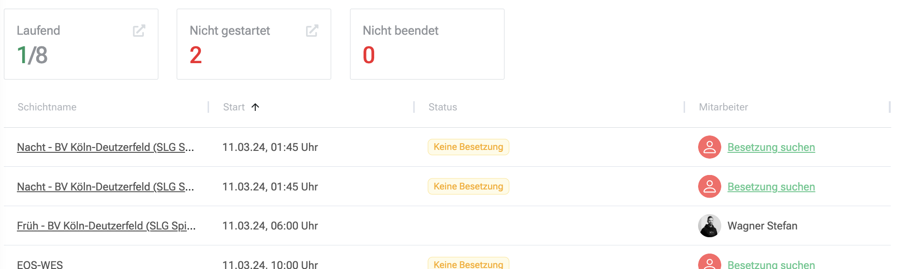Toggle sort arrow next to Start
Viewport: 897px width, 269px height.
point(255,107)
